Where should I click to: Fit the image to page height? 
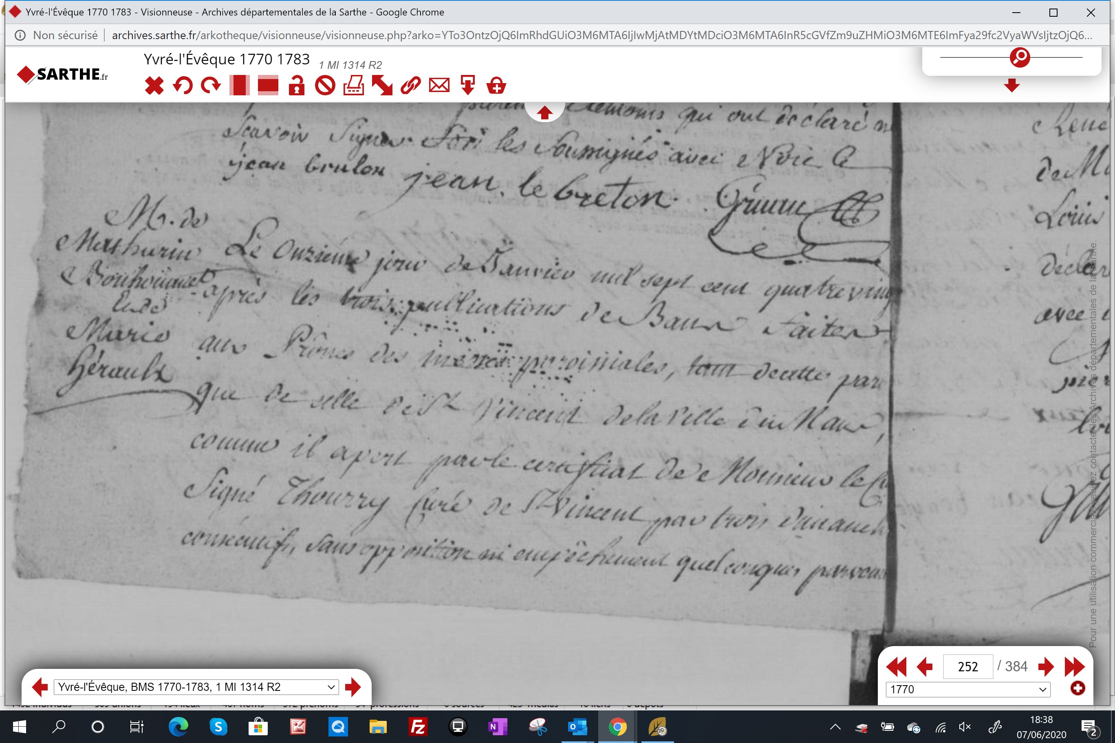point(239,86)
